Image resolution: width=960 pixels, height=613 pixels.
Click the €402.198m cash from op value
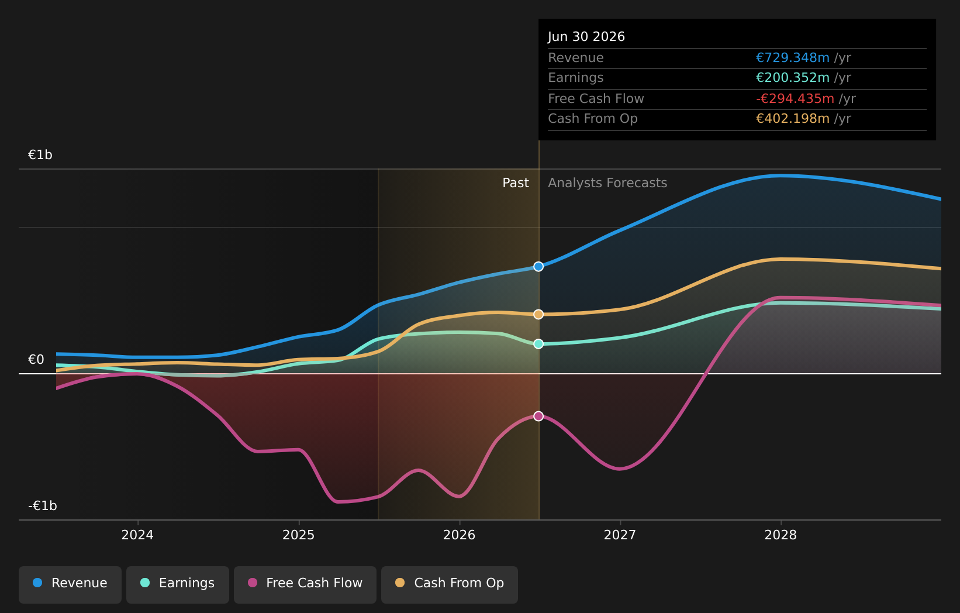793,119
